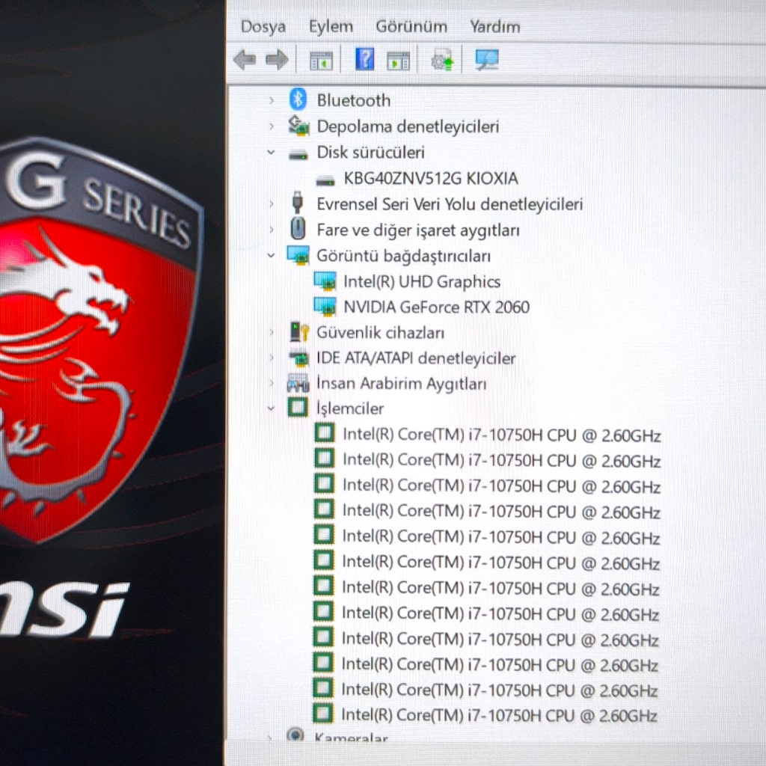The height and width of the screenshot is (766, 766).
Task: Click the NVIDIA GeForce RTX 2060 adapter icon
Action: [325, 306]
